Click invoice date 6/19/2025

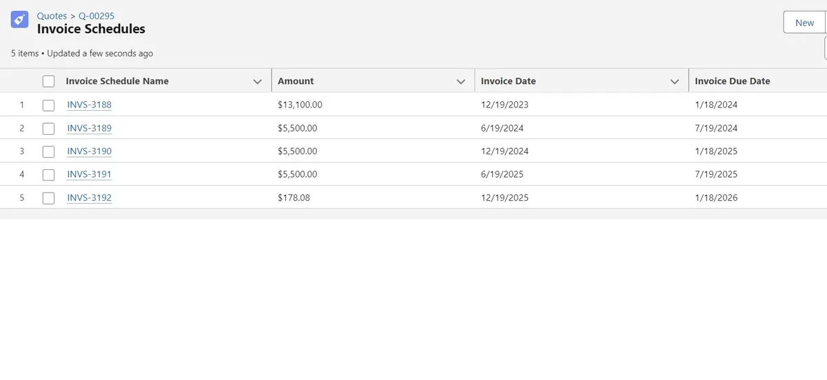click(x=502, y=174)
